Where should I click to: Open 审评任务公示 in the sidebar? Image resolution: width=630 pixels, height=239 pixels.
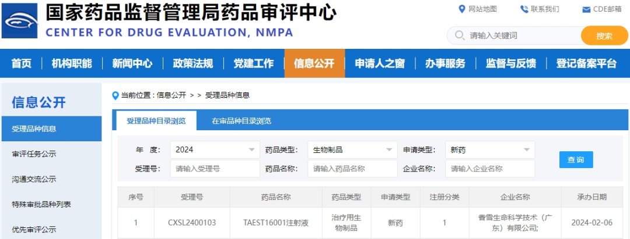[34, 154]
